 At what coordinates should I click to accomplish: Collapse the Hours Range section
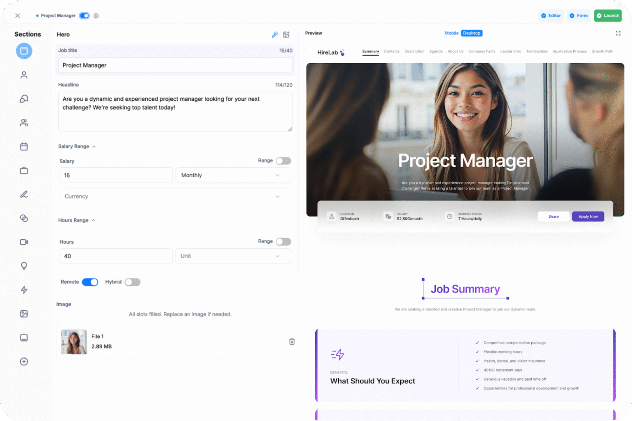77,220
